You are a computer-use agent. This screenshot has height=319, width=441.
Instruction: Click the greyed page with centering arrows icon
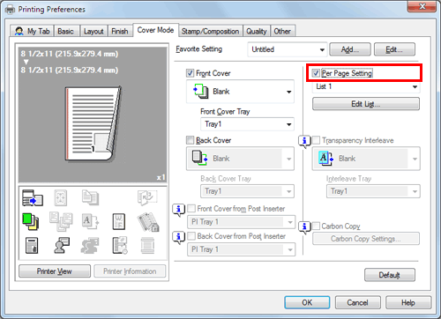coord(61,197)
